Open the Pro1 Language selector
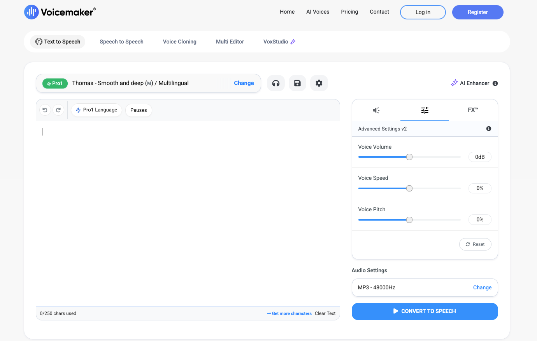The height and width of the screenshot is (341, 537). (97, 110)
